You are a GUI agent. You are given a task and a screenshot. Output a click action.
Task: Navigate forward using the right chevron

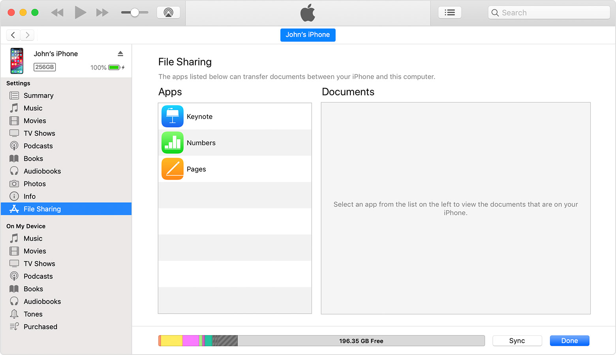tap(27, 35)
